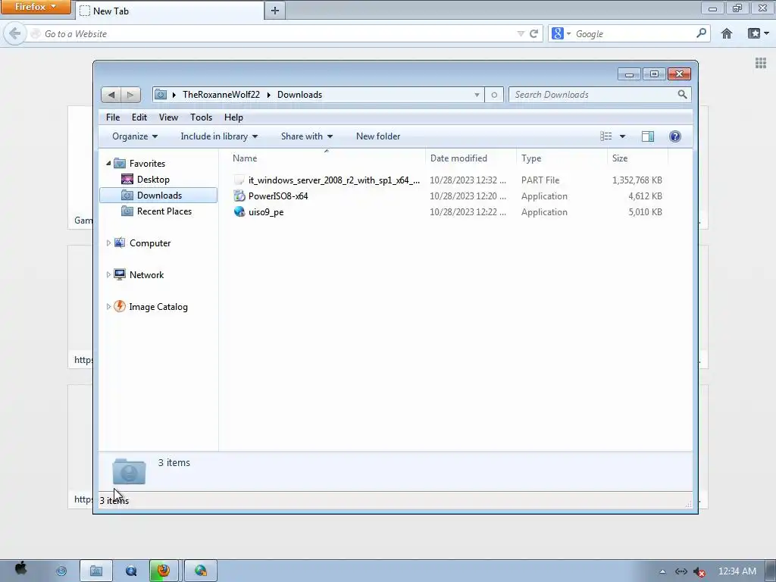This screenshot has width=776, height=582.
Task: Click the file explorer taskbar button
Action: 96,571
